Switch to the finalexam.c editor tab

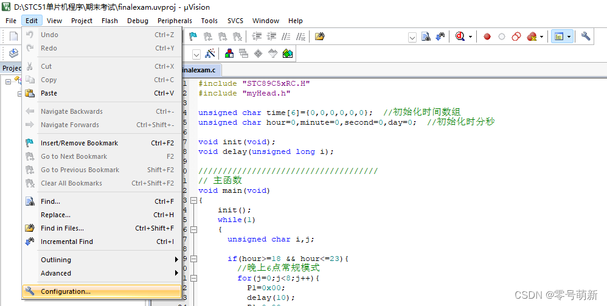201,70
